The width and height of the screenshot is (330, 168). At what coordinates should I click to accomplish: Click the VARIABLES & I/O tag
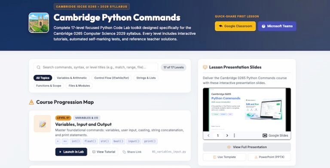click(87, 118)
